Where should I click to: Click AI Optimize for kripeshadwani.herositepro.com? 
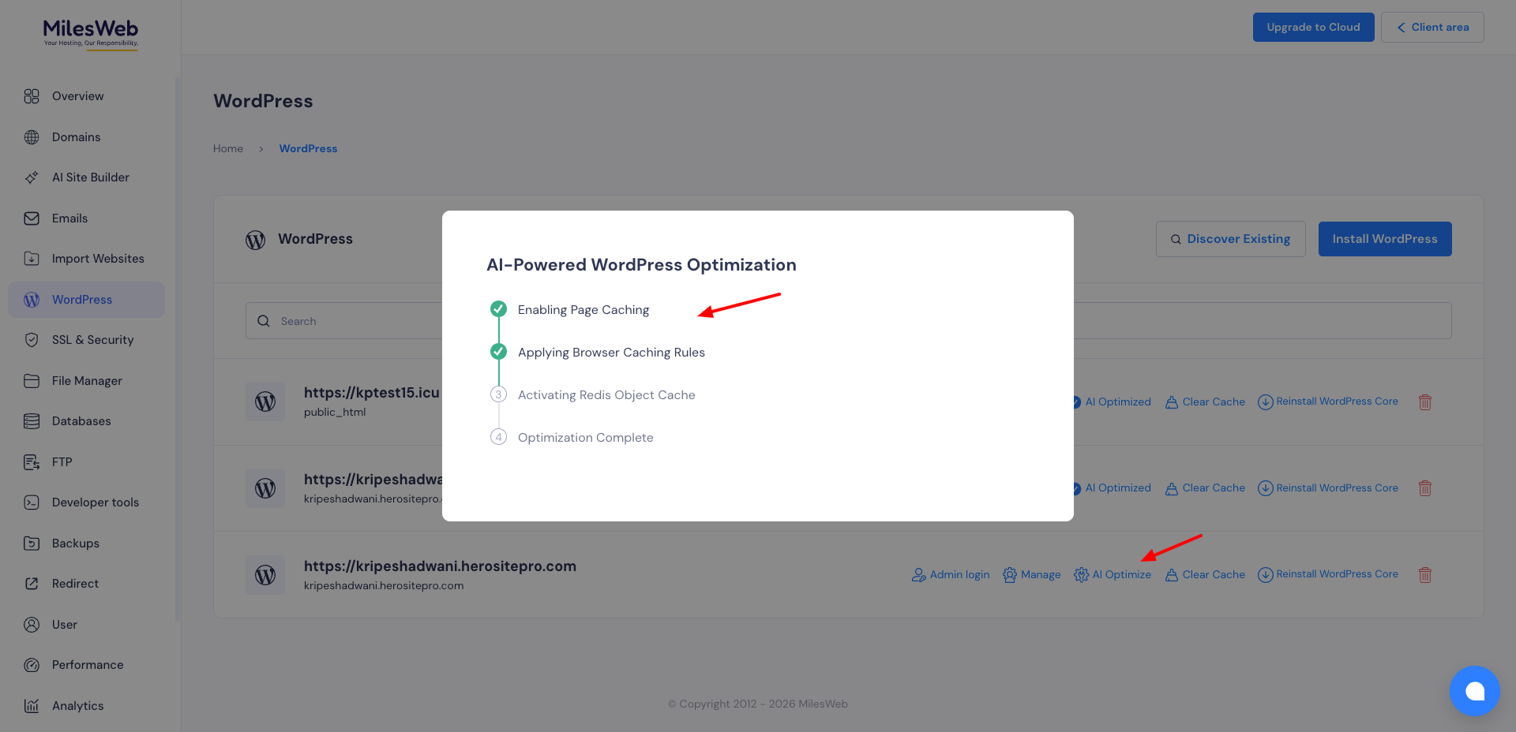pyautogui.click(x=1113, y=575)
